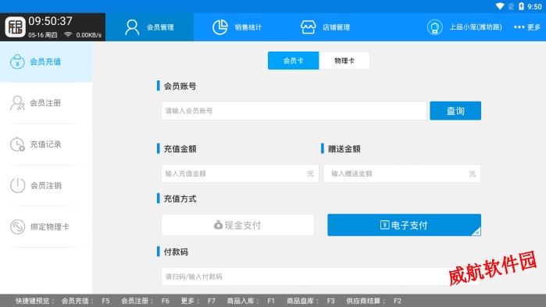Select 充值记录 in the sidebar
546x307 pixels.
46,144
